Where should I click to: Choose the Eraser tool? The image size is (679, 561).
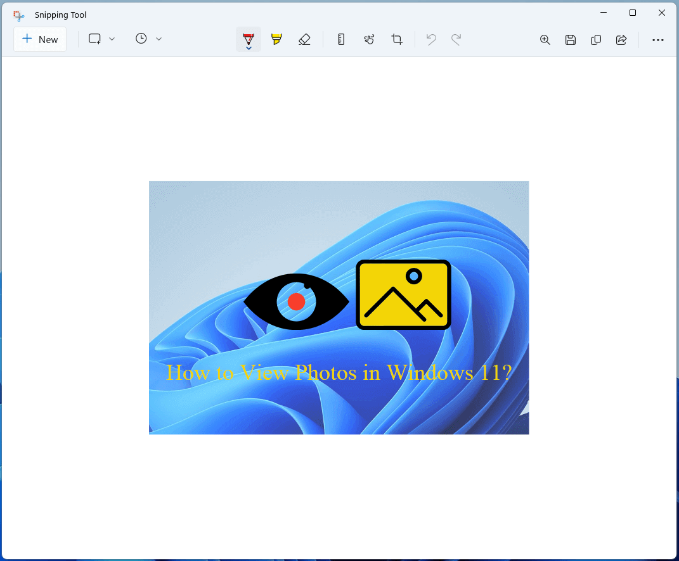pos(304,39)
